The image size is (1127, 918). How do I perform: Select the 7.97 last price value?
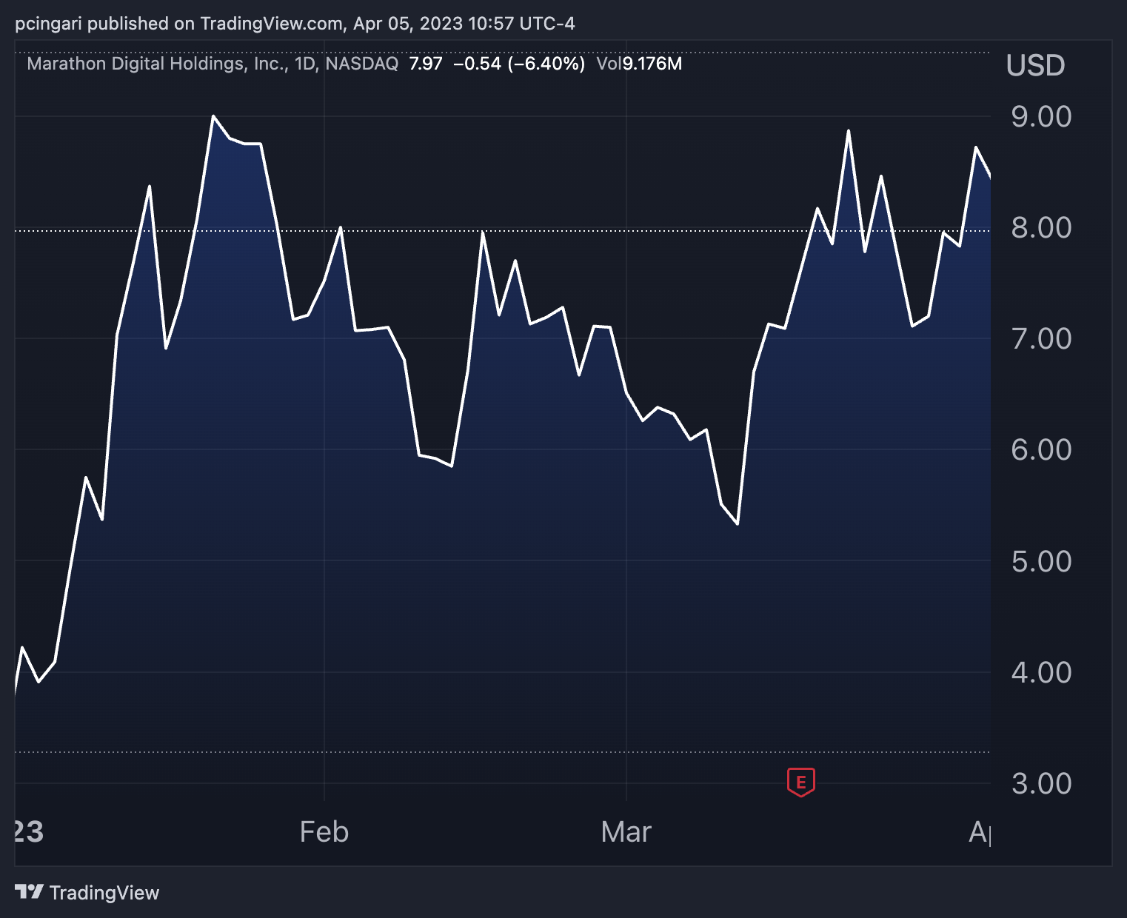point(426,64)
